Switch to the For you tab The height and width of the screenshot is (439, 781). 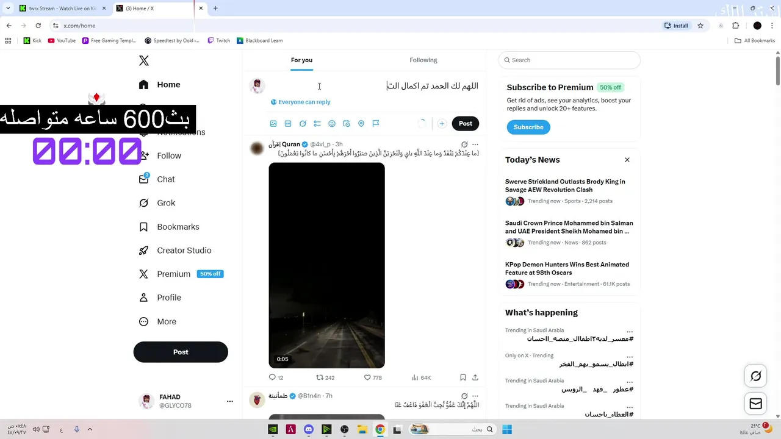[301, 60]
